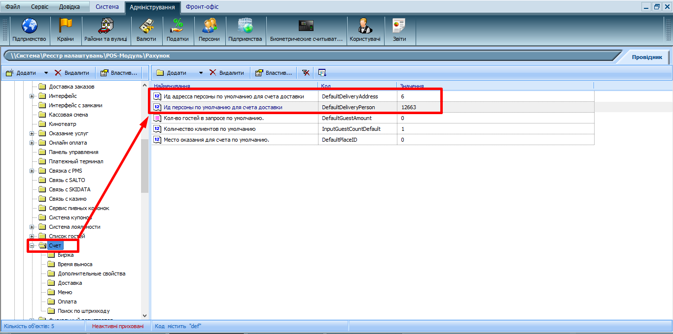The width and height of the screenshot is (673, 334).
Task: Click Властивості button in left panel
Action: tap(118, 73)
